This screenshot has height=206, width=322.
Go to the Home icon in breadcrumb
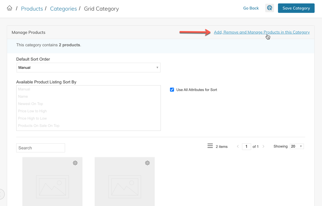(9, 8)
